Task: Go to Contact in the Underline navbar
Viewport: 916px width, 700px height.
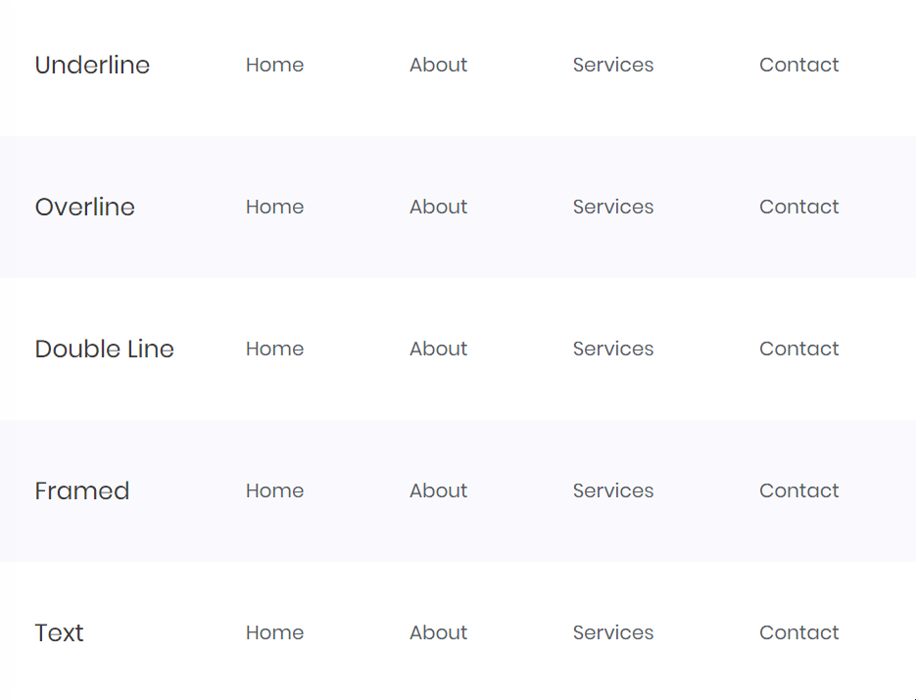Action: point(798,65)
